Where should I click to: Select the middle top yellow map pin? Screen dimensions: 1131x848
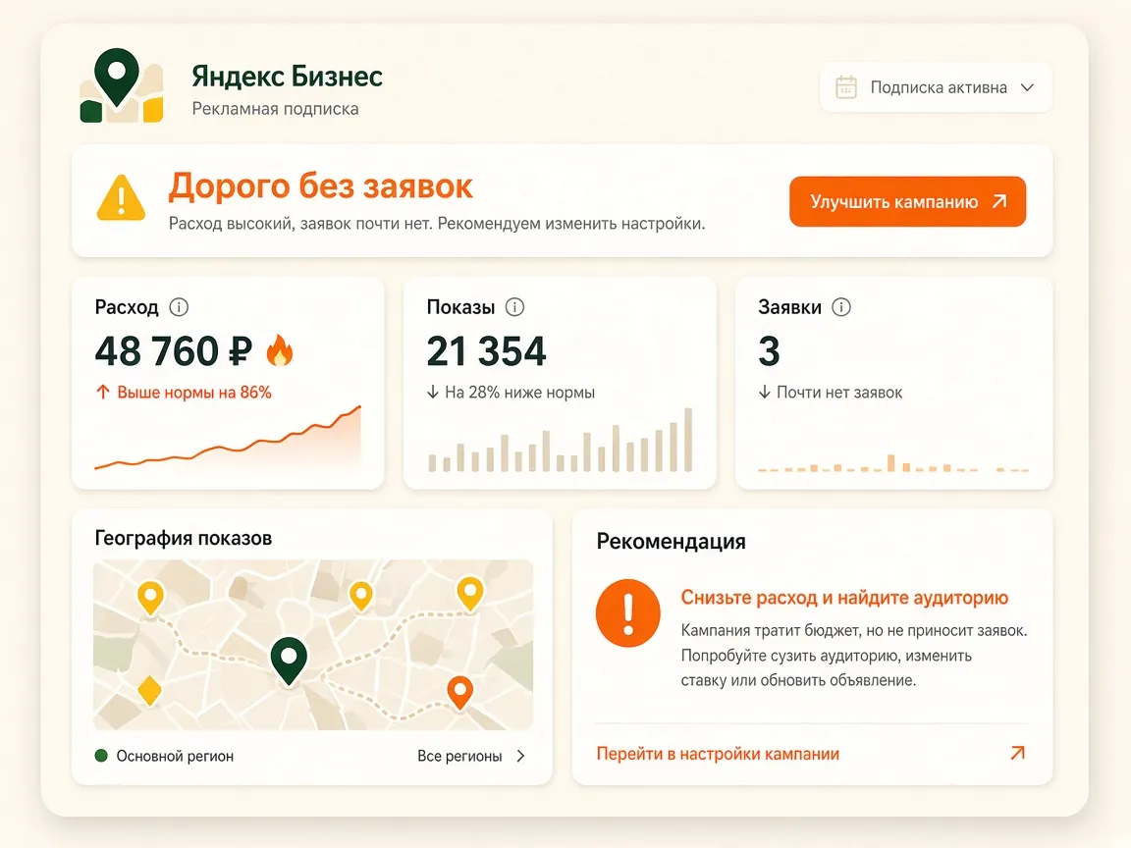click(x=361, y=597)
